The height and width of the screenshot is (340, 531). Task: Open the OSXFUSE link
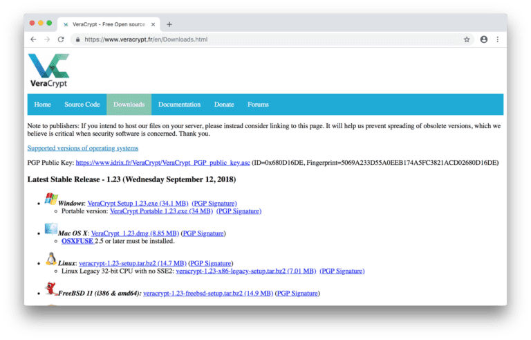(77, 241)
